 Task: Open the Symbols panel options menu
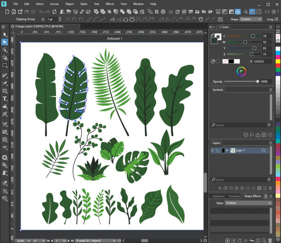pyautogui.click(x=270, y=90)
